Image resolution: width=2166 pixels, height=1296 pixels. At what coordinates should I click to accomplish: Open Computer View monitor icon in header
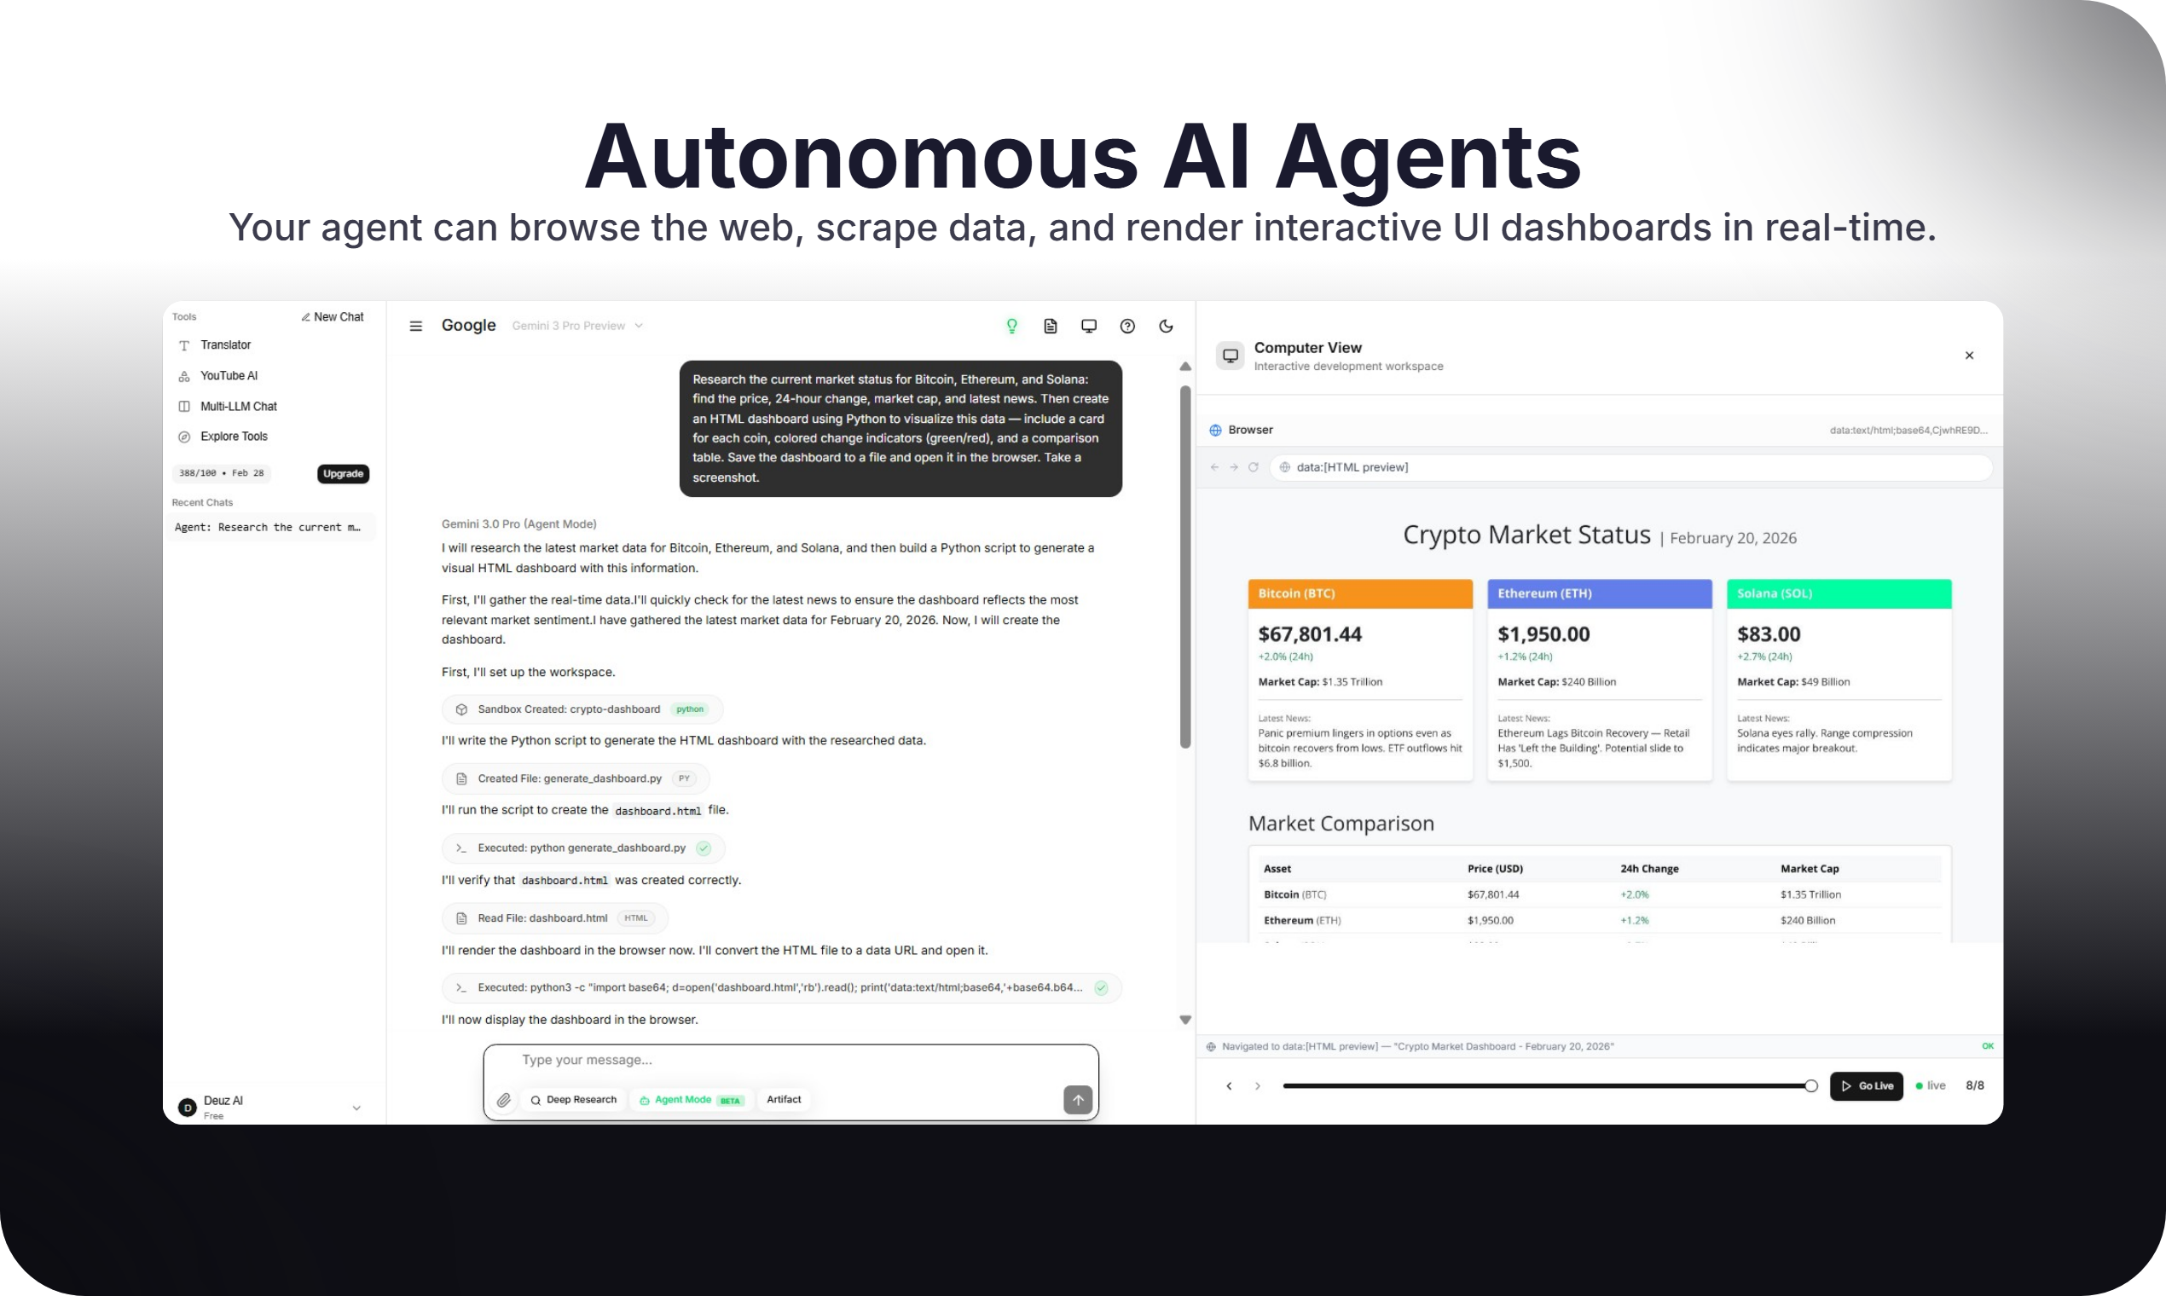tap(1088, 326)
